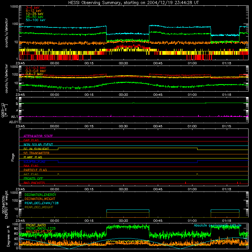This screenshot has width=252, height=252.
Task: Click the first BAD_PACKETS spike before 01:00
Action: pyautogui.click(x=186, y=183)
